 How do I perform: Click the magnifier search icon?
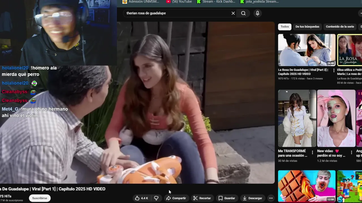(243, 13)
